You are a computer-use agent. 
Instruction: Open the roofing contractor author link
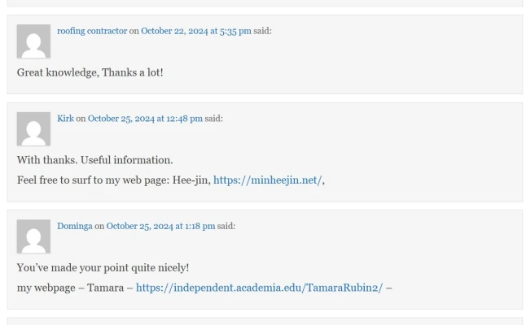pyautogui.click(x=92, y=31)
